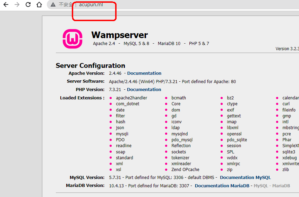Click the pink Wampserver logo
The height and width of the screenshot is (197, 299).
pos(72,39)
